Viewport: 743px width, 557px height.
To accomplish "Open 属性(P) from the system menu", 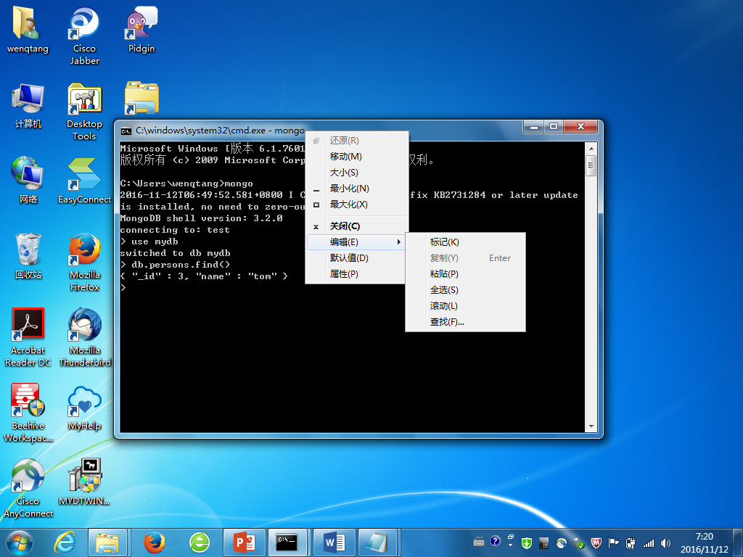I will [344, 274].
